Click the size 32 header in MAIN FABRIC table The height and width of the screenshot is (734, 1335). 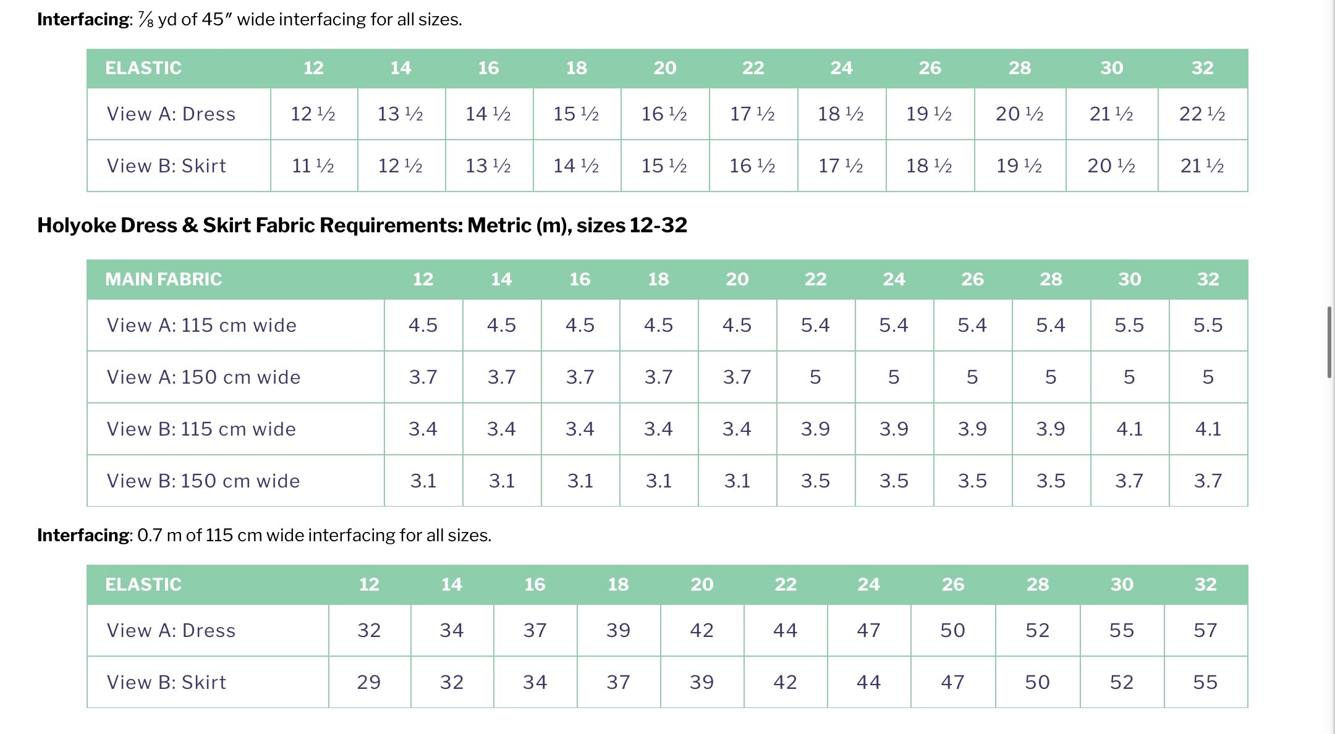pos(1208,279)
